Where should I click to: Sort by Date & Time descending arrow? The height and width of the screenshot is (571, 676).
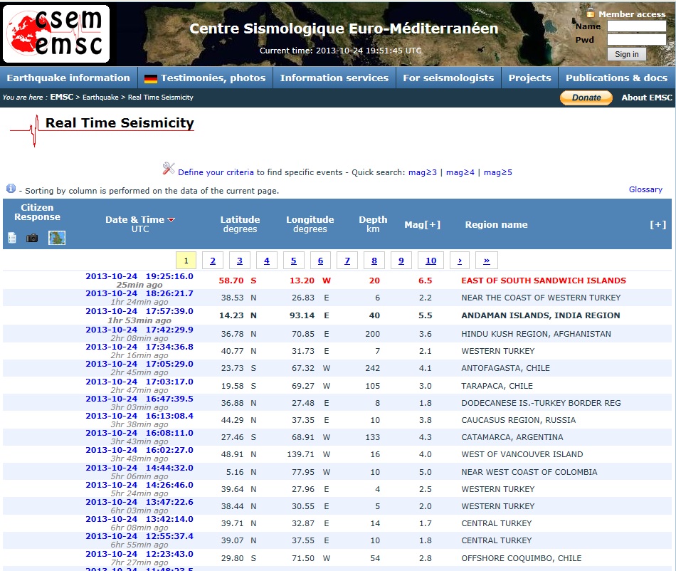point(171,220)
